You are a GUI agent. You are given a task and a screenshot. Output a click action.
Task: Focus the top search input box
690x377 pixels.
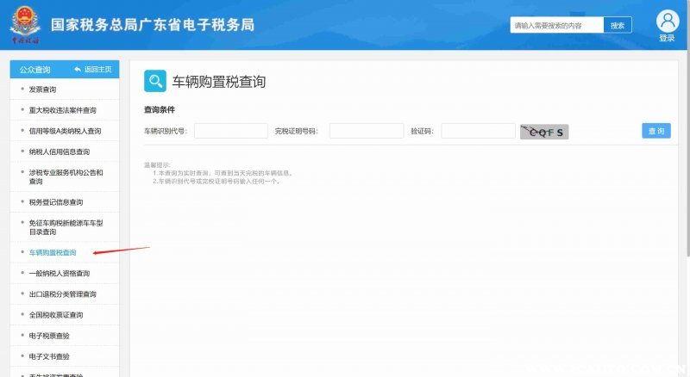coord(556,26)
